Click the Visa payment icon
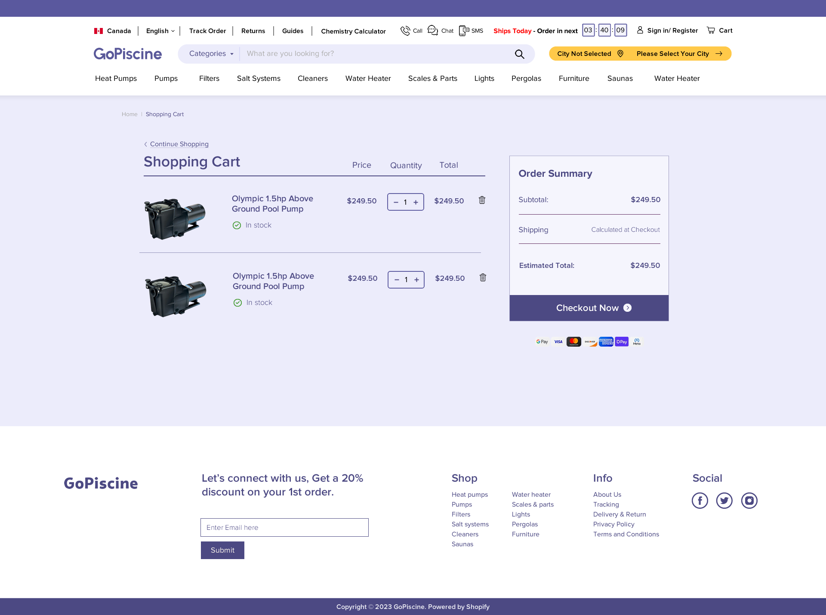This screenshot has height=615, width=826. 558,342
